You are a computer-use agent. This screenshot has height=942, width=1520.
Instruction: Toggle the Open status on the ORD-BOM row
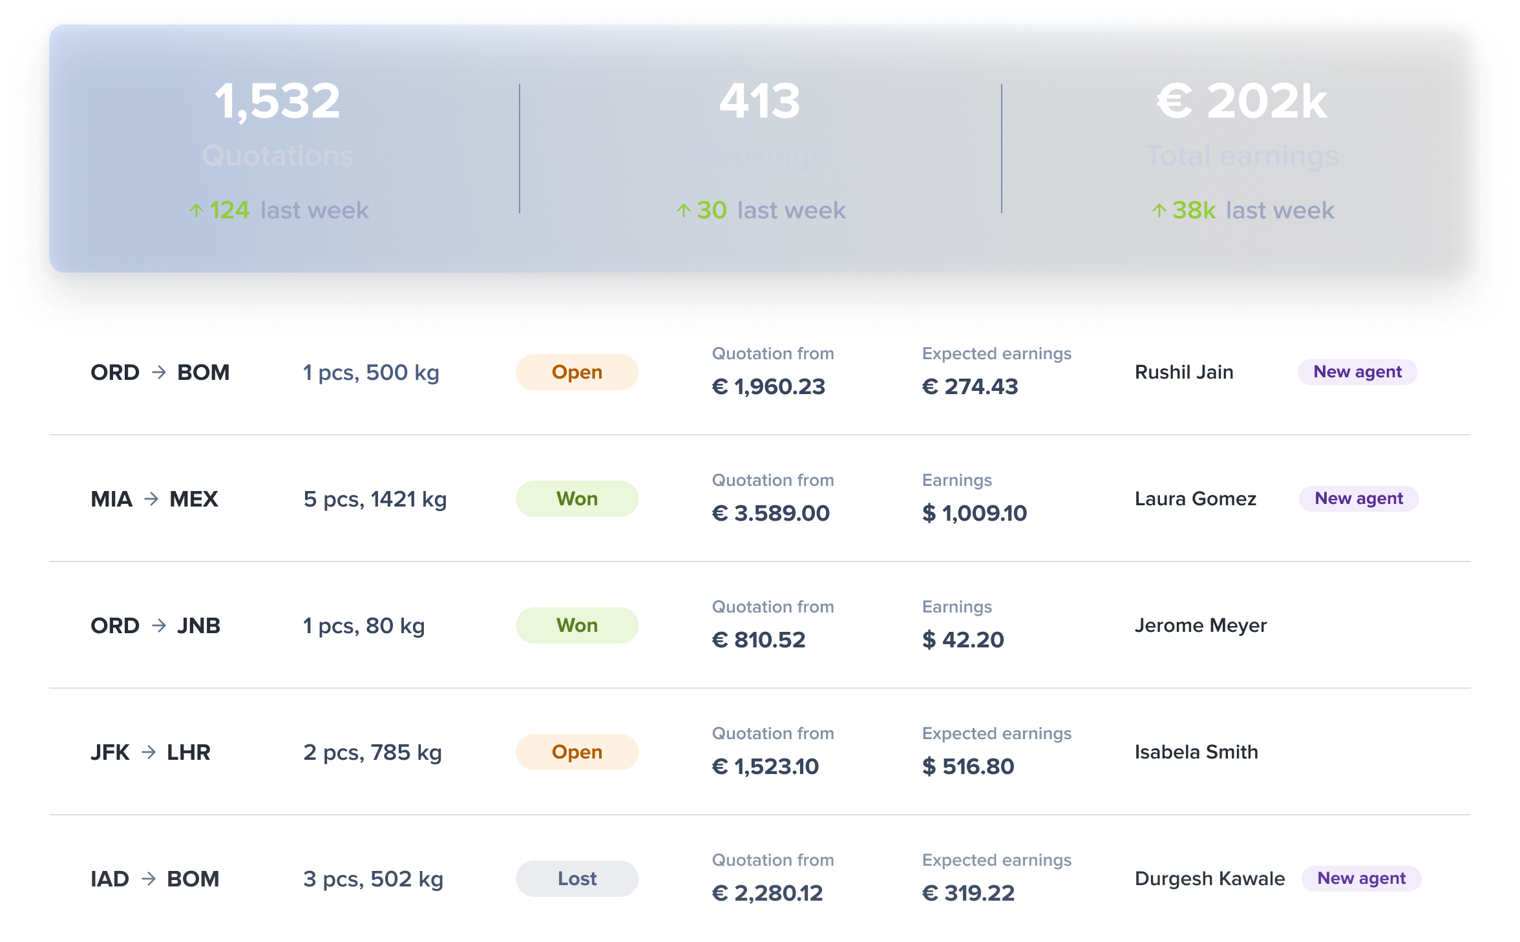click(576, 372)
